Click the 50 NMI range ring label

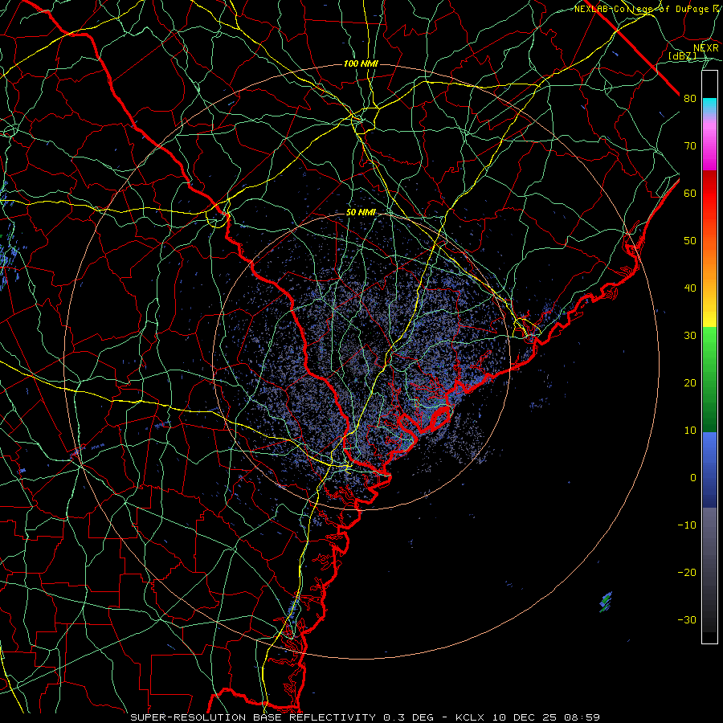pos(361,213)
